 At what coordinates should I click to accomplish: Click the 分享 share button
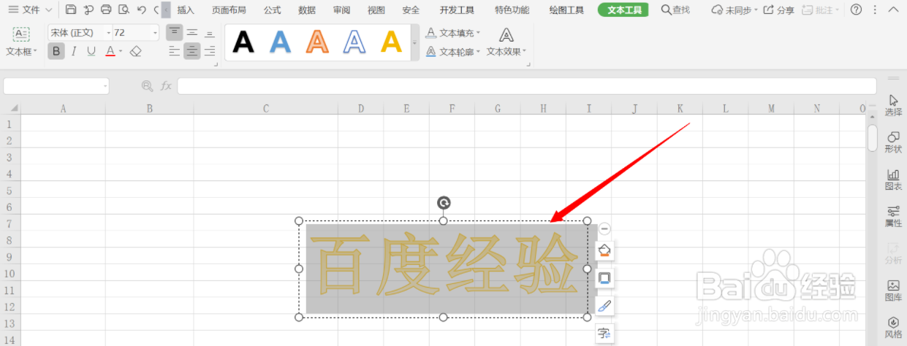point(779,10)
